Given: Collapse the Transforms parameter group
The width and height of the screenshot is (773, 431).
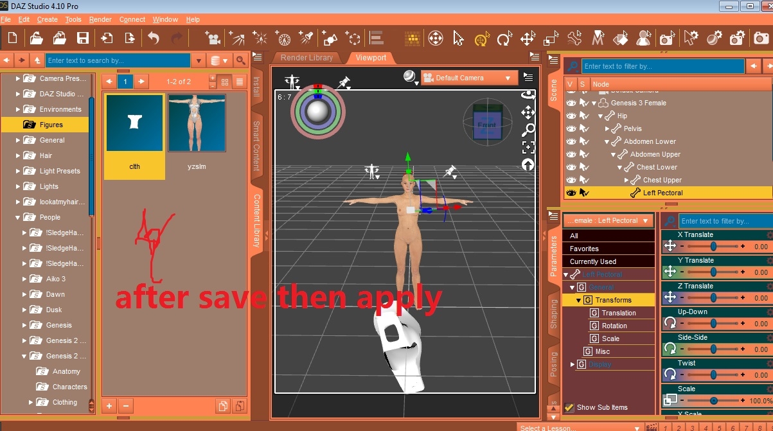Looking at the screenshot, I should coord(578,300).
